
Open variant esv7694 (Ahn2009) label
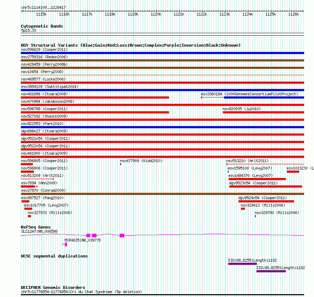39,183
